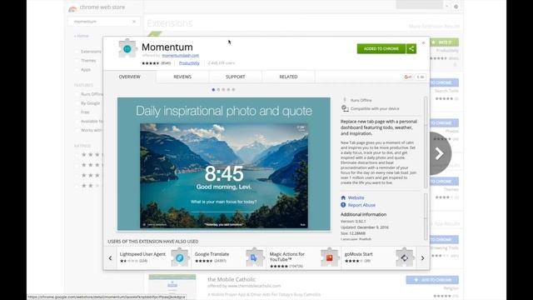Select the Themes filter radio button
This screenshot has height=300, width=533.
77,61
